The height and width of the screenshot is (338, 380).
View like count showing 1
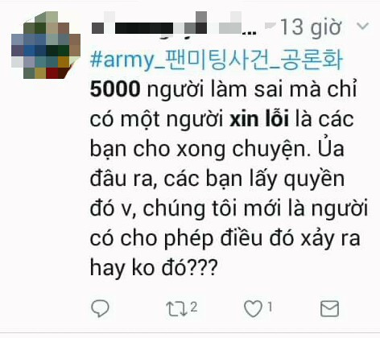[x=270, y=307]
